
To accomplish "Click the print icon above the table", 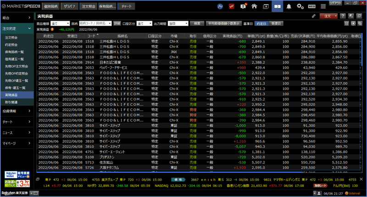I will click(347, 23).
